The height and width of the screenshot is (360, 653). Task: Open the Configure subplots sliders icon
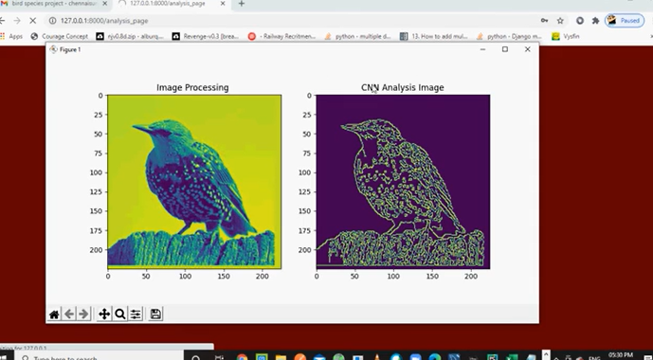click(136, 315)
